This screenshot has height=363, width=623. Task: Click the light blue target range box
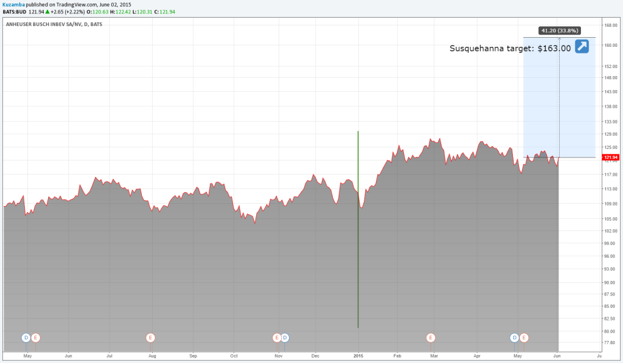click(559, 97)
